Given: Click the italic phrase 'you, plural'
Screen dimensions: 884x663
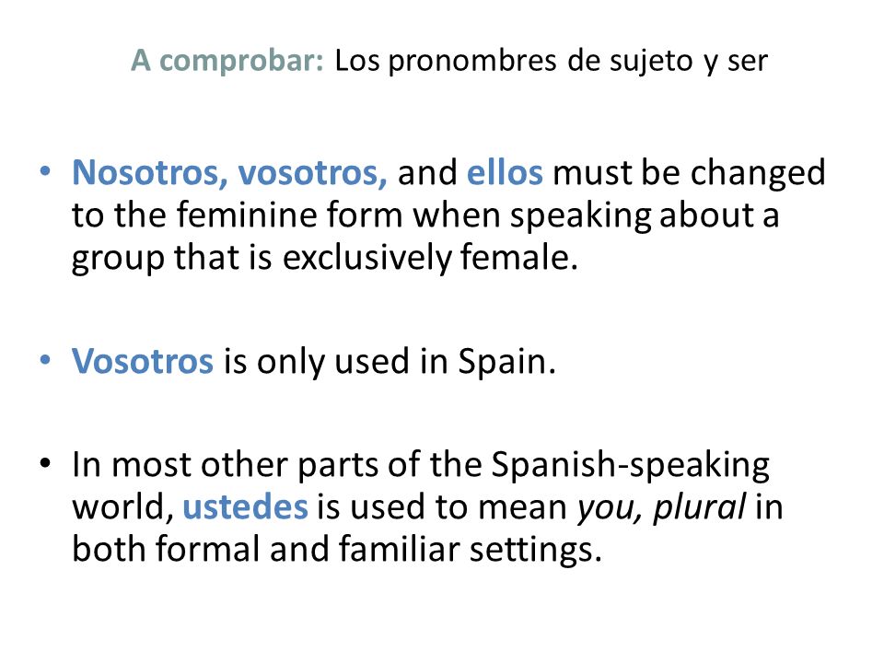Looking at the screenshot, I should pos(662,507).
